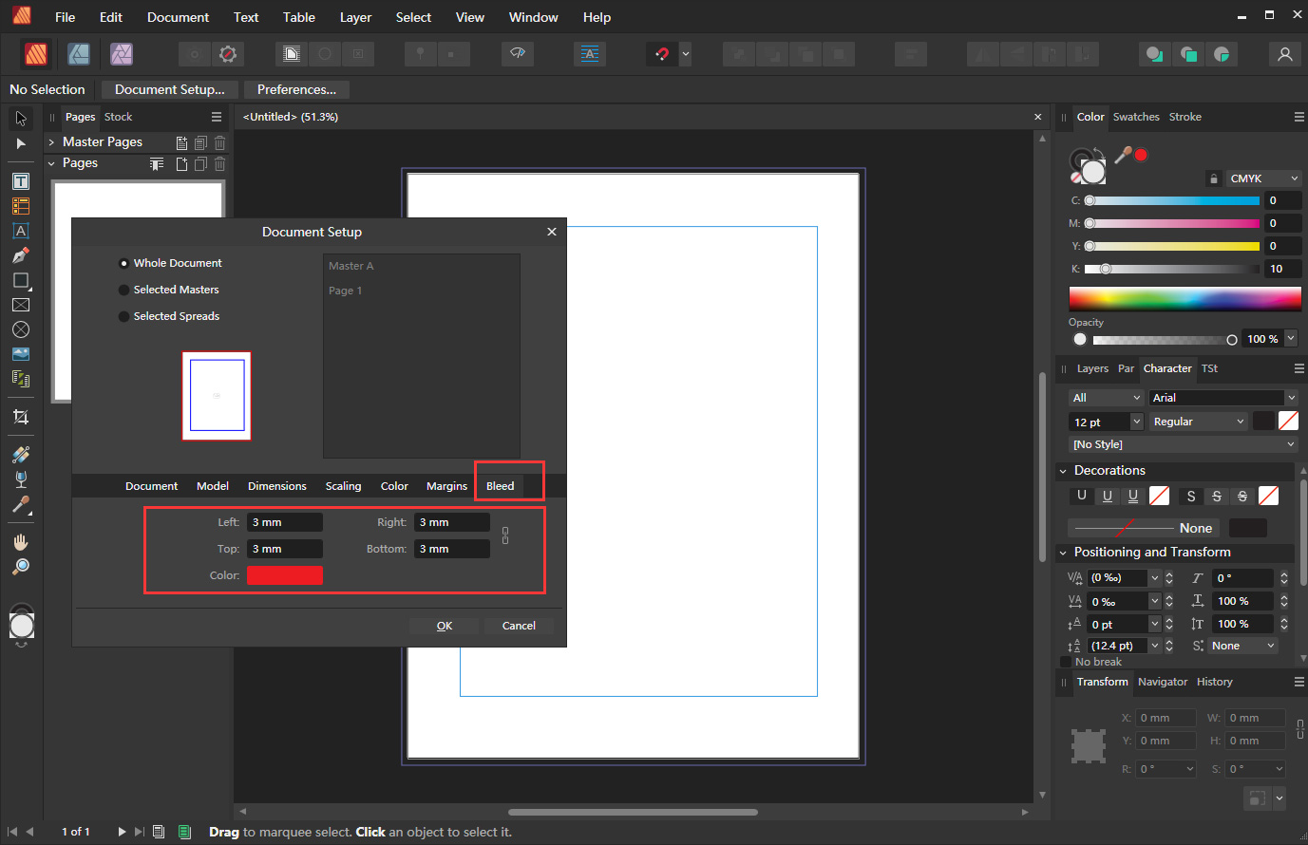Viewport: 1308px width, 845px height.
Task: Select the Table tool
Action: [x=21, y=206]
